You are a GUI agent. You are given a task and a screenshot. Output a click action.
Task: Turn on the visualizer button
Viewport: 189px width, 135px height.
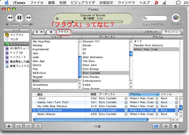click(x=166, y=126)
